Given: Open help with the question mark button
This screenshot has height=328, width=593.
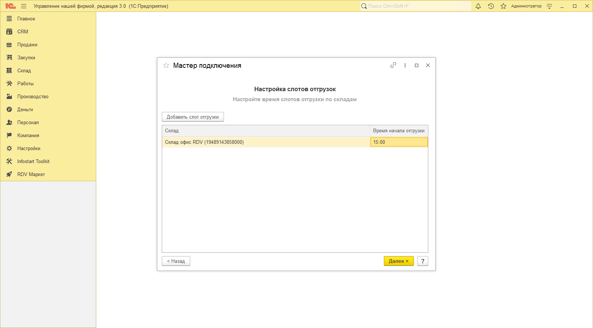Looking at the screenshot, I should point(423,261).
